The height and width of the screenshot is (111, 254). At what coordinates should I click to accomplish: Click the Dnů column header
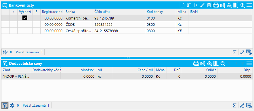pos(174,70)
